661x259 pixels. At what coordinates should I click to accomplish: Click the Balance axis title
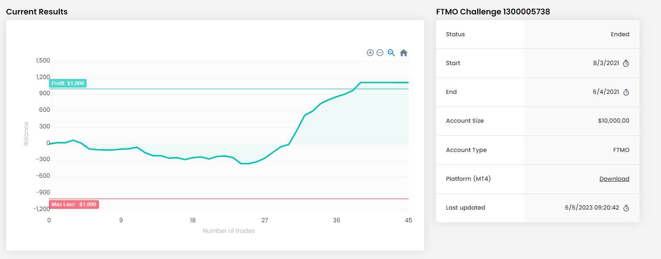(26, 134)
